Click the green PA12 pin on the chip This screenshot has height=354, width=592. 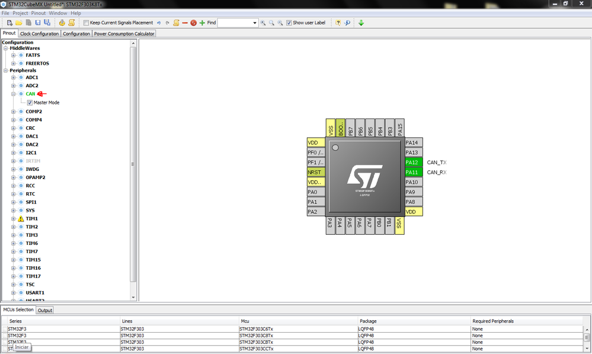tap(414, 162)
